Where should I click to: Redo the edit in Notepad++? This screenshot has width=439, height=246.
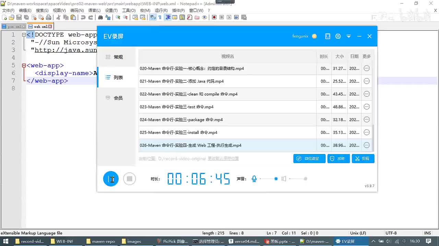[91, 17]
